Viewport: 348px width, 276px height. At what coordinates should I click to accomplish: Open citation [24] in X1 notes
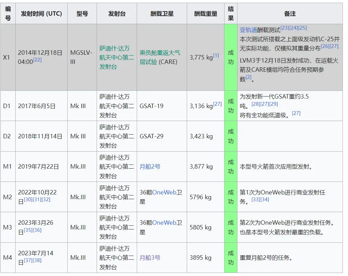click(x=294, y=28)
